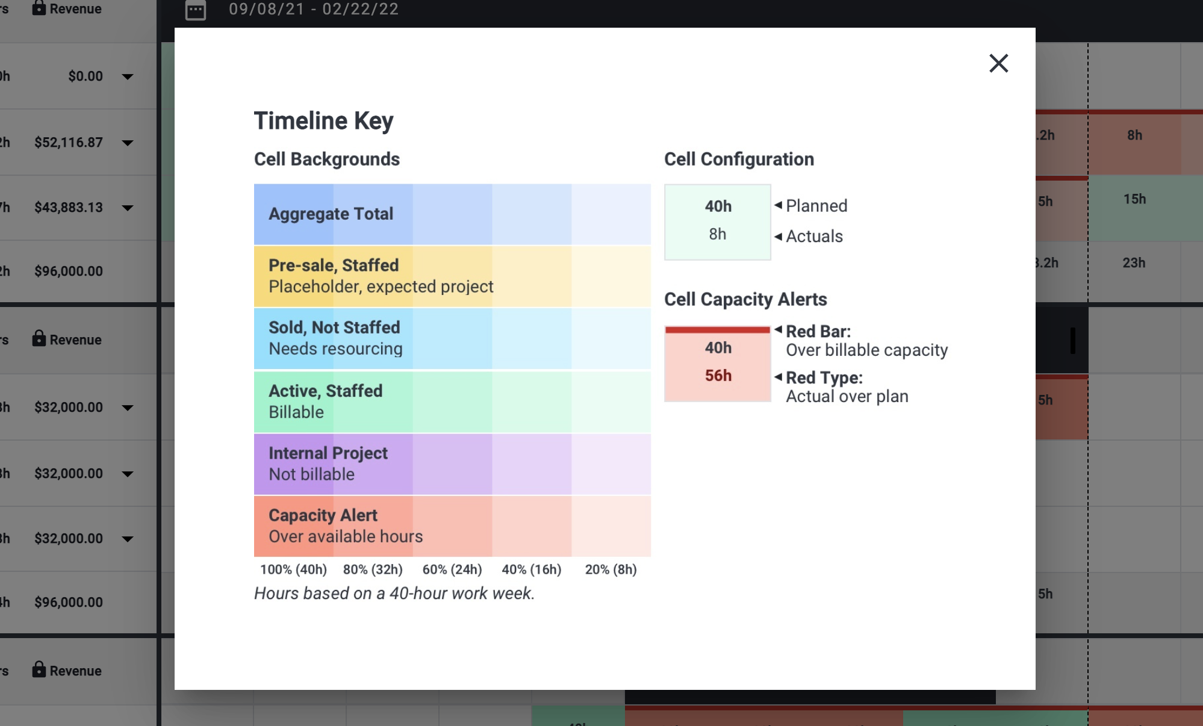
Task: Click the top Revenue lock icon
Action: (39, 8)
